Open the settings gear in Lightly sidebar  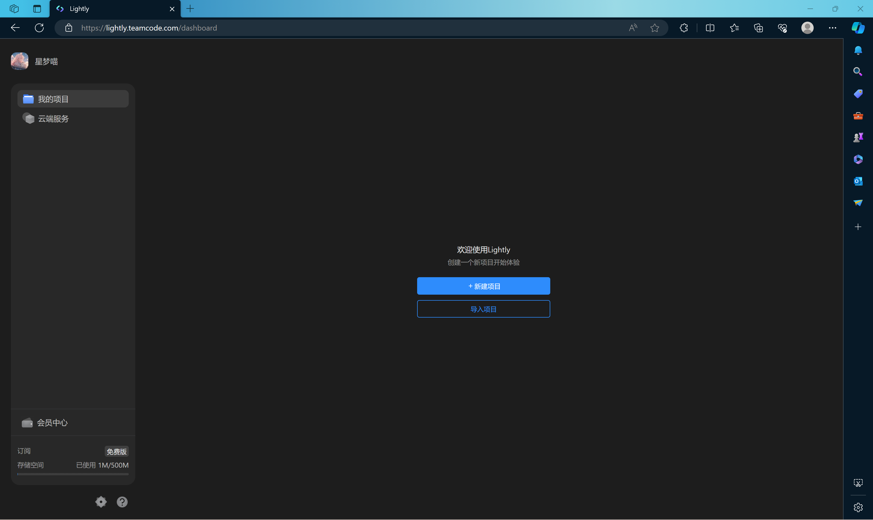tap(101, 502)
